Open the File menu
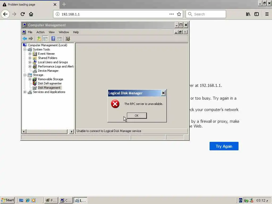272x204 pixels. [30, 32]
